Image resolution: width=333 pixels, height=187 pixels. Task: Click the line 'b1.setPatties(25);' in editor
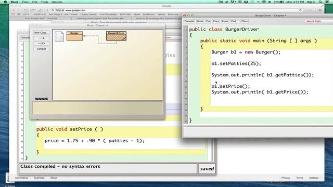pos(236,63)
